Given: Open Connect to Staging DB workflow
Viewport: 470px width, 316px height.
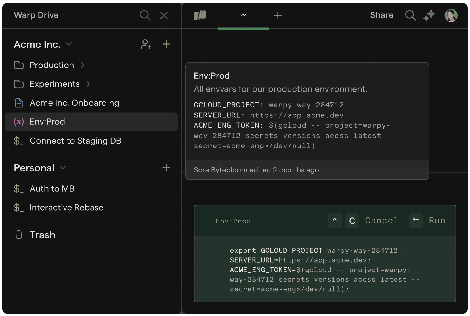Looking at the screenshot, I should 75,141.
